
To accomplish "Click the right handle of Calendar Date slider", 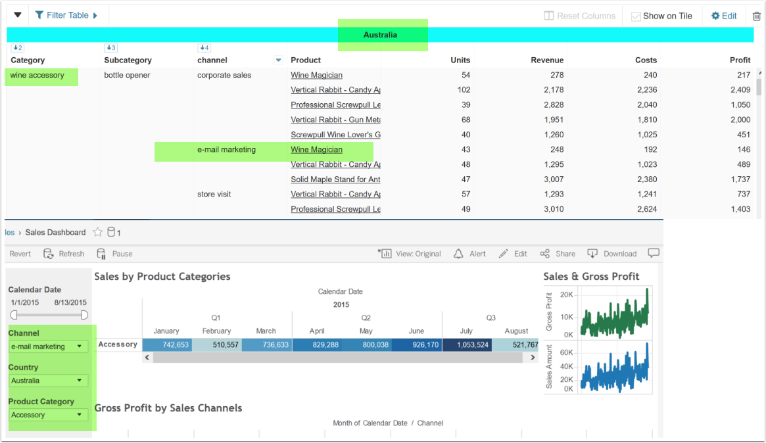I will 84,315.
